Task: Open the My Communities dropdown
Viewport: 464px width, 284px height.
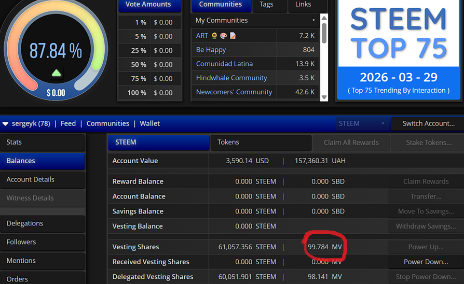Action: (255, 20)
